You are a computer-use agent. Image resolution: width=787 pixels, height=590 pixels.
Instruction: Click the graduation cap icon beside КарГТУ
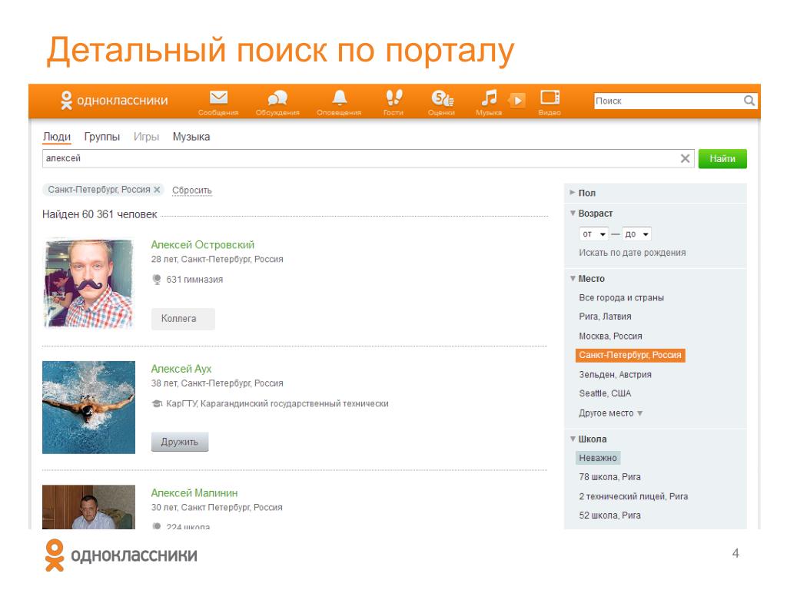click(157, 403)
